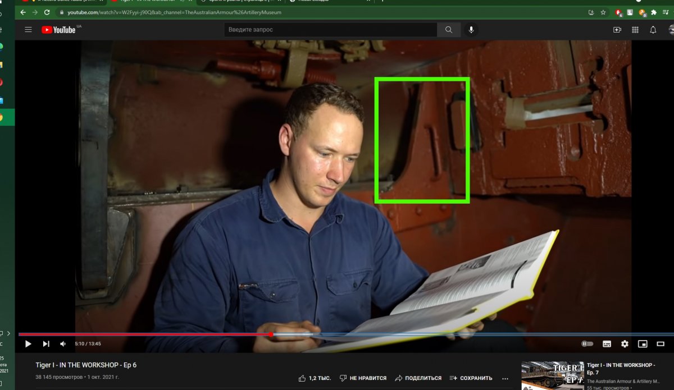
Task: Mute the video volume
Action: click(63, 344)
